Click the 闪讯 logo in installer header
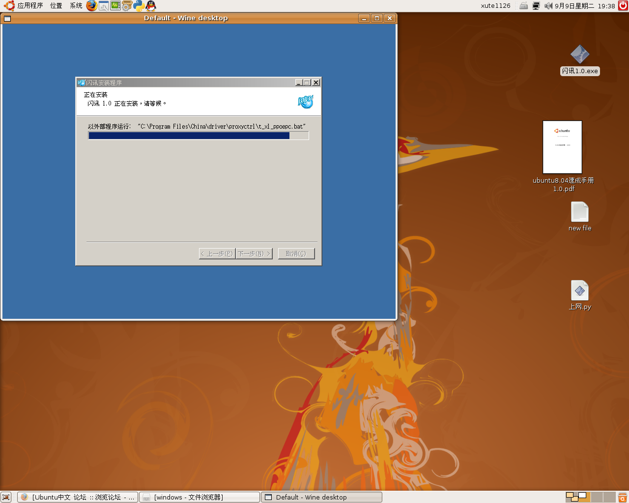 click(305, 102)
